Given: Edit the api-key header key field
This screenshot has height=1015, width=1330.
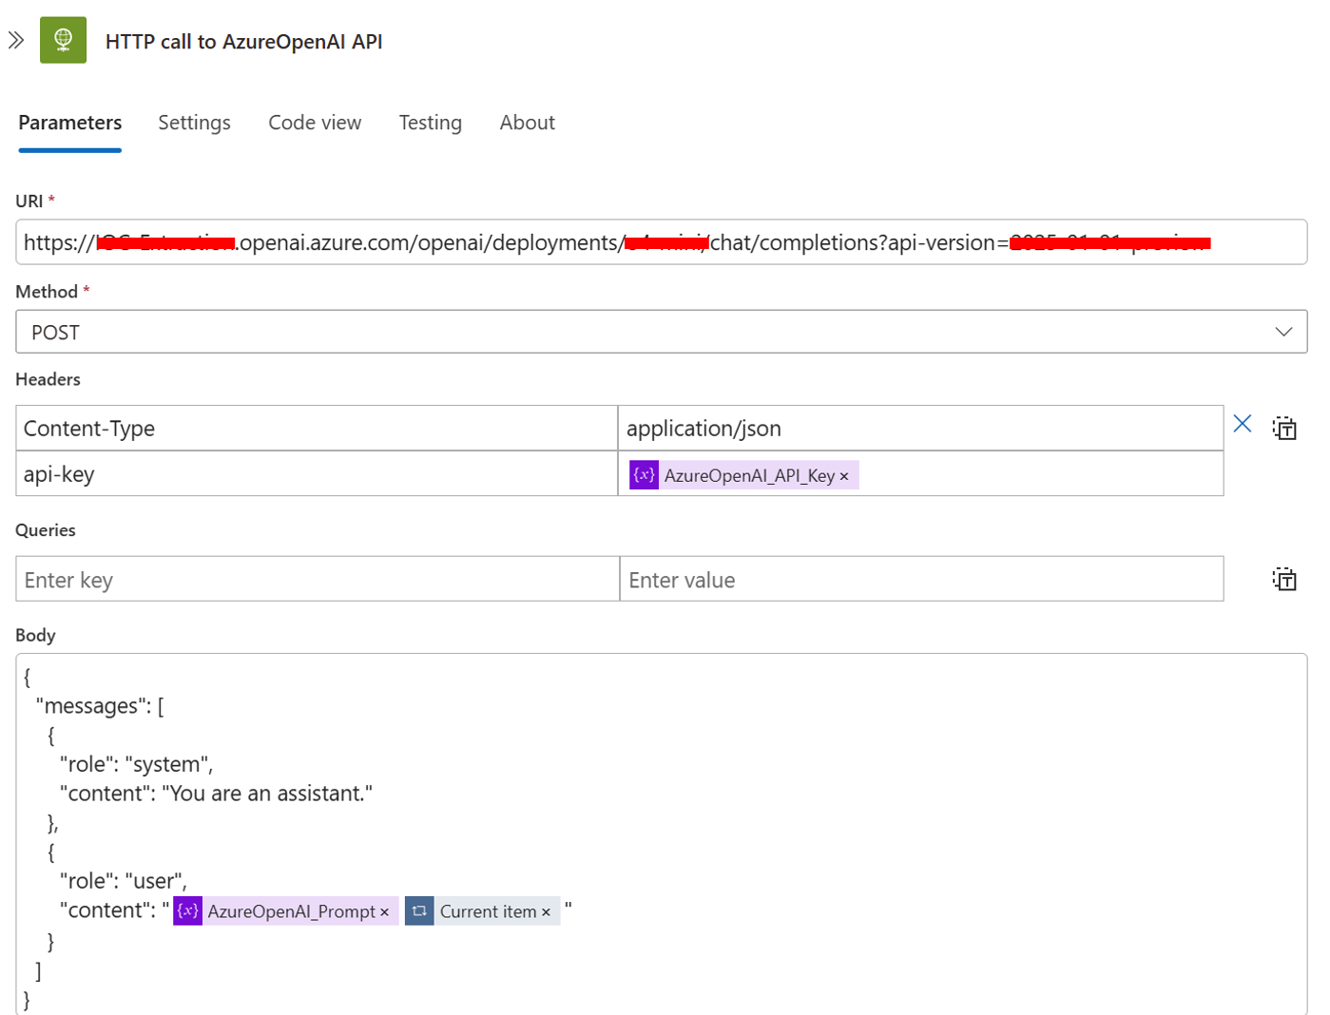Looking at the screenshot, I should coord(317,473).
